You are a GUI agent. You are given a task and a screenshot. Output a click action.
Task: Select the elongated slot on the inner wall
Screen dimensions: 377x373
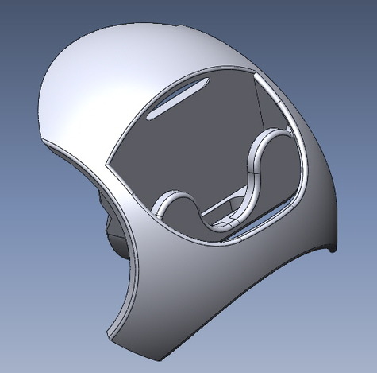click(178, 98)
